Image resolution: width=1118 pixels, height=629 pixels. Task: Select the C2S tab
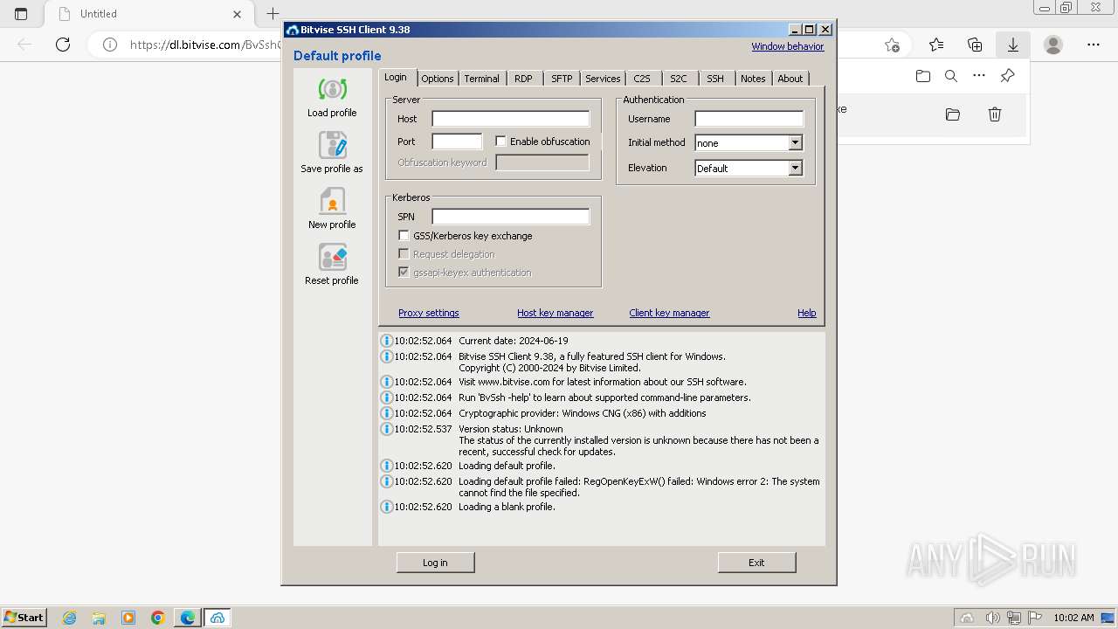642,79
